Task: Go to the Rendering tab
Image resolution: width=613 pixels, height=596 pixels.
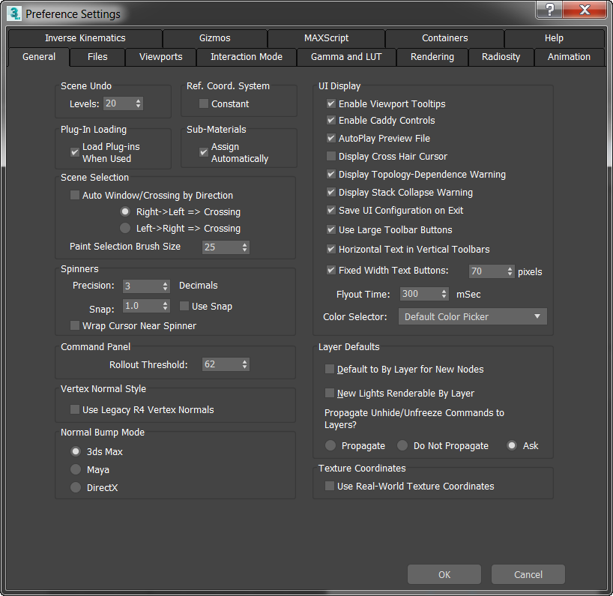Action: [x=432, y=57]
